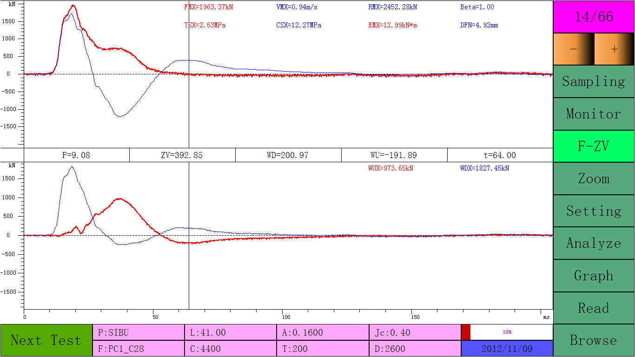Click the t=64.00 cursor time cell
Viewport: 635px width, 357px height.
(x=500, y=155)
